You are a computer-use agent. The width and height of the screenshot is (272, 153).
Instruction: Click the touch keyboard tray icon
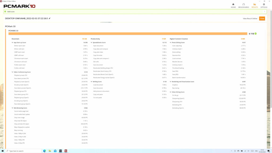(252, 151)
